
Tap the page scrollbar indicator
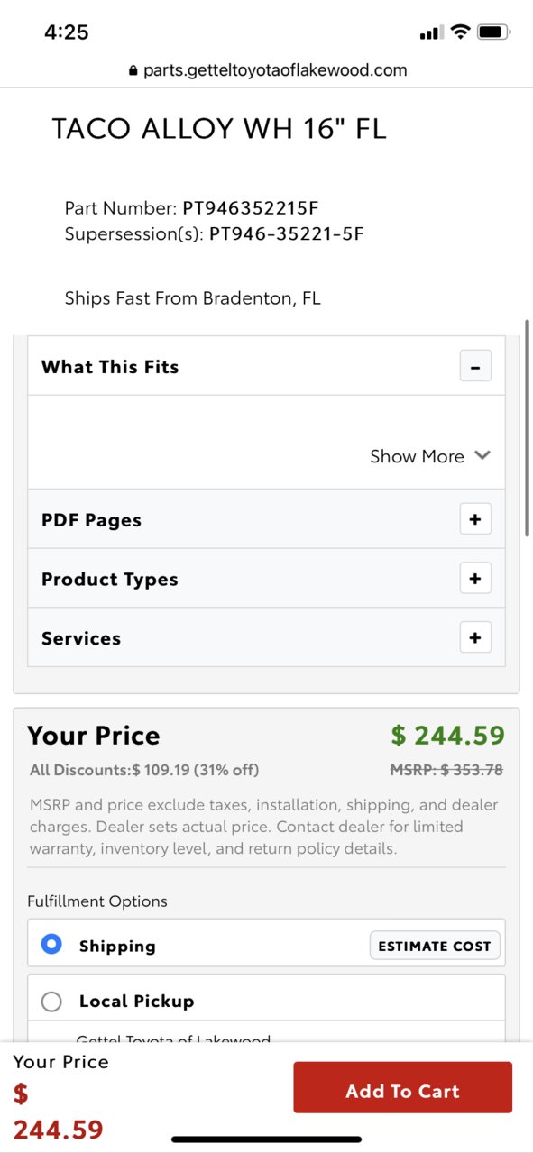528,428
